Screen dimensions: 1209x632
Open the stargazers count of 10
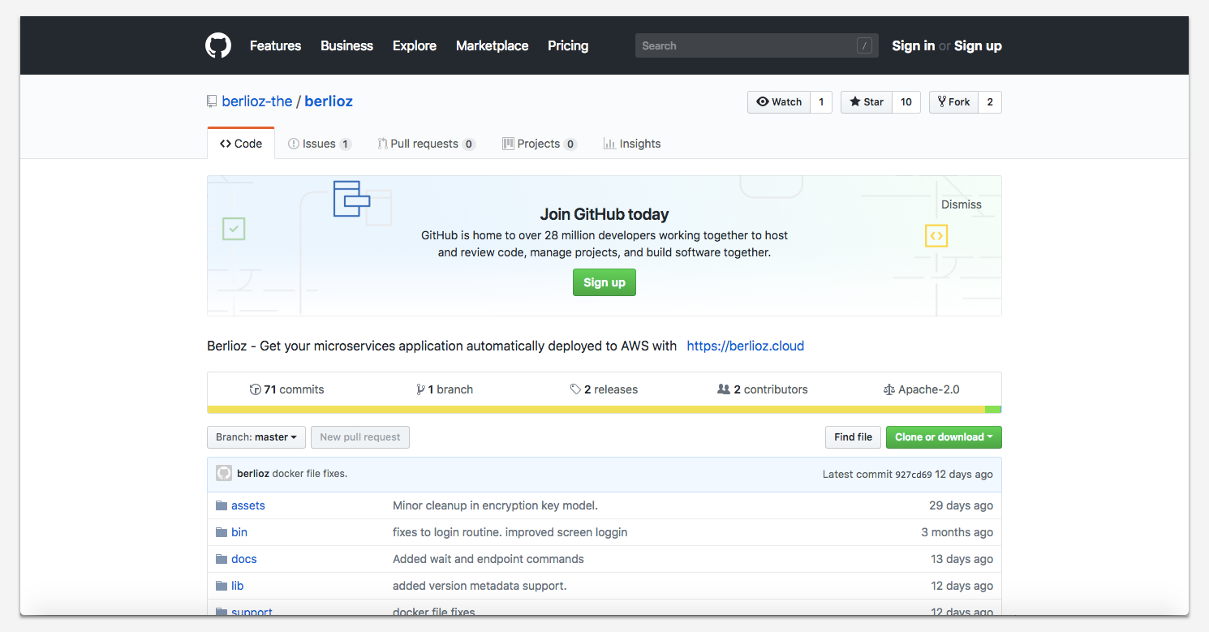coord(906,102)
